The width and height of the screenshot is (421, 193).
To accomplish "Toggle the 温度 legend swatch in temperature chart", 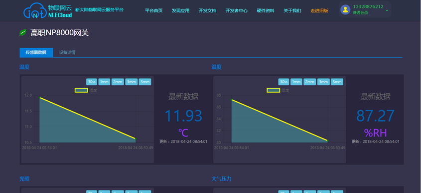I will pyautogui.click(x=81, y=90).
